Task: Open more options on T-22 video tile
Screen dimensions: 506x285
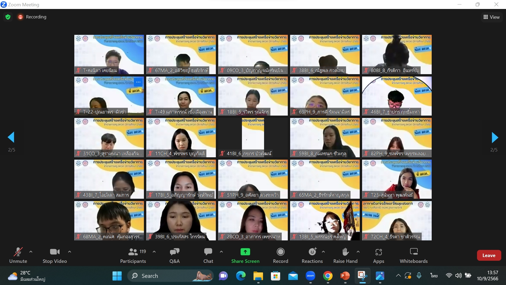Action: [138, 82]
